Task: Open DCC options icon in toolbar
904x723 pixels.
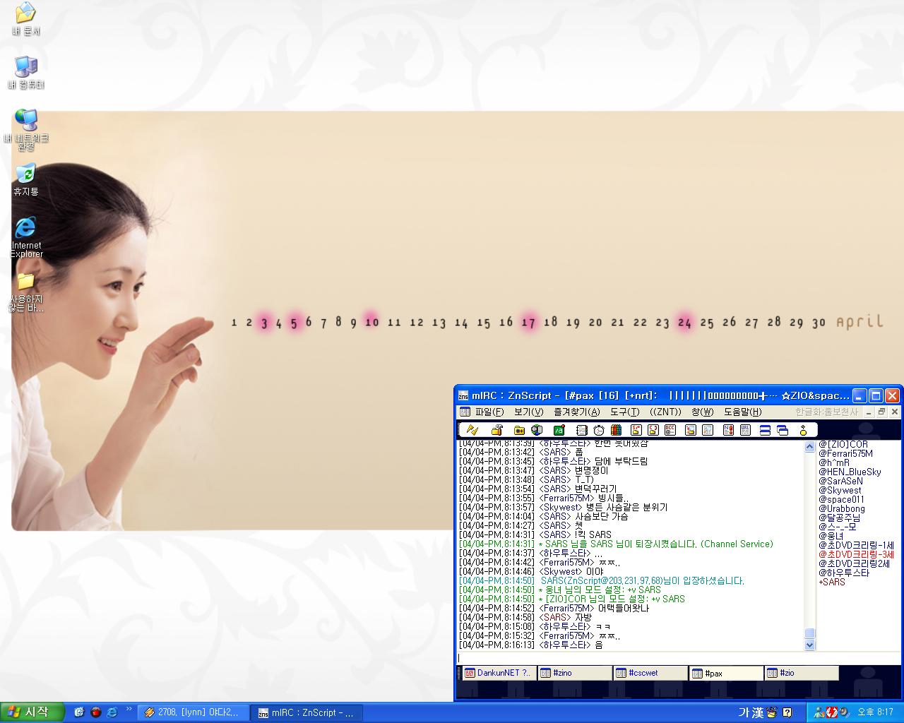Action: tap(670, 430)
